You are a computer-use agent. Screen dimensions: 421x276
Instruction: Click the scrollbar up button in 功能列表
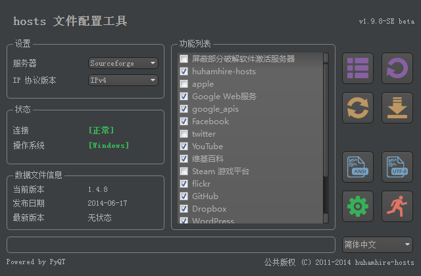click(x=326, y=58)
